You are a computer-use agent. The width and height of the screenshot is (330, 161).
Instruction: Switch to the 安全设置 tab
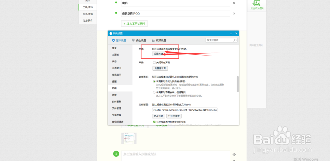pos(139,40)
